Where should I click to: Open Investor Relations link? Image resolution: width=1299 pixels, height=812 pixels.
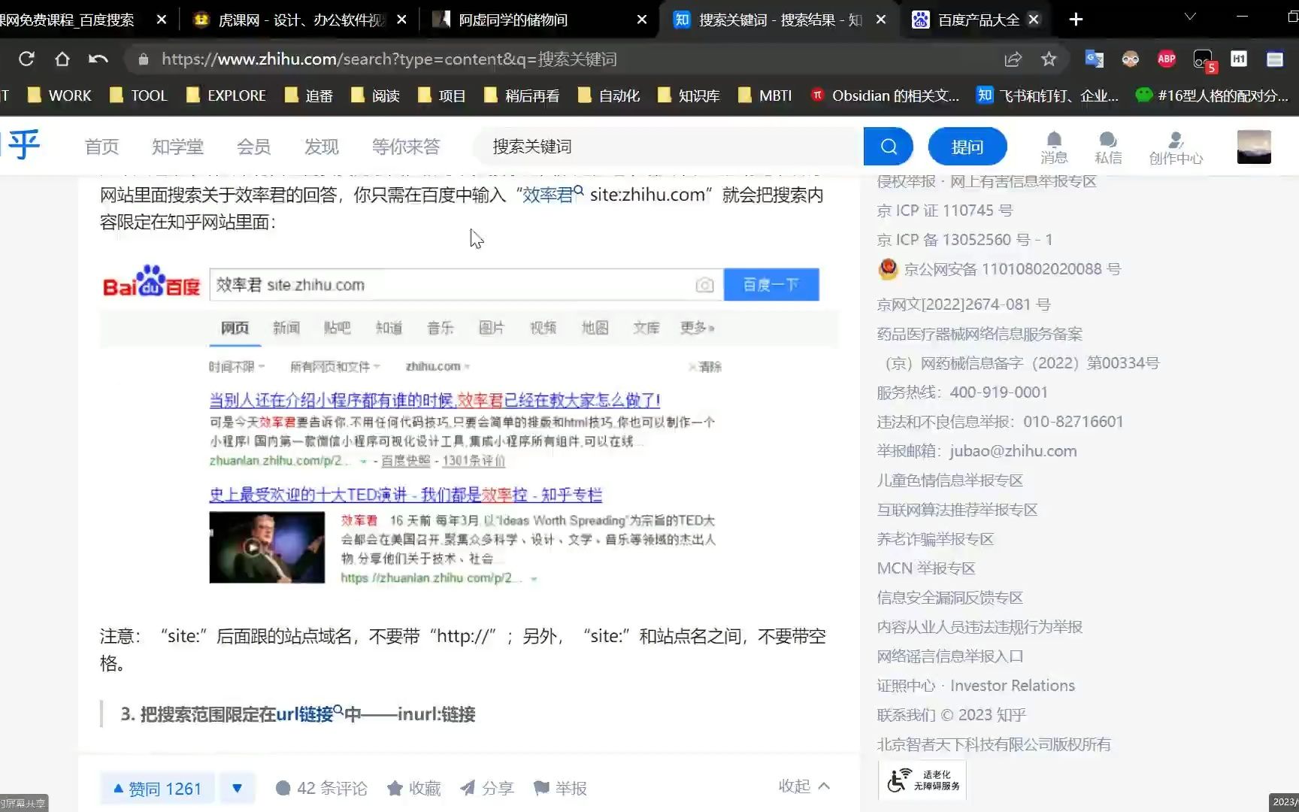click(x=1013, y=686)
